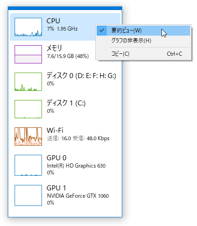Click the ディスク 0 (D: E: F: H: G:) label

pos(81,76)
